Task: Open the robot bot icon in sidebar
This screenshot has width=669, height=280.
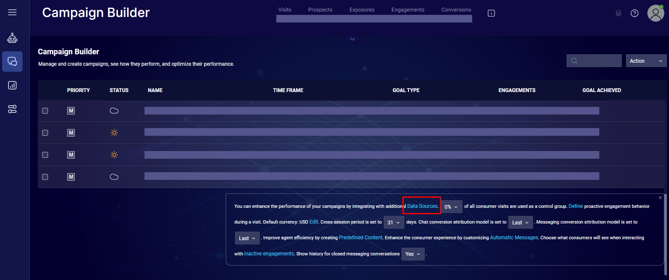Action: point(12,38)
